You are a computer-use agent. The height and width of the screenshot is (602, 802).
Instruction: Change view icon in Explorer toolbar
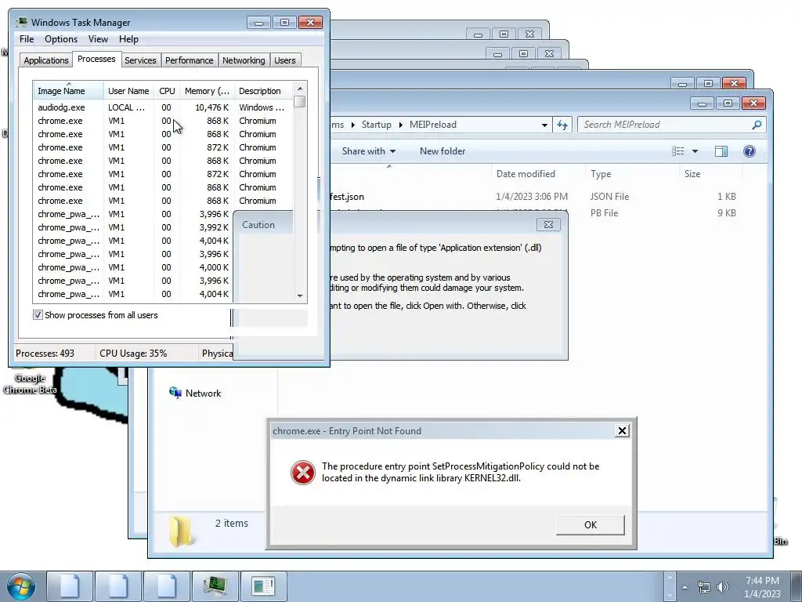click(x=678, y=151)
